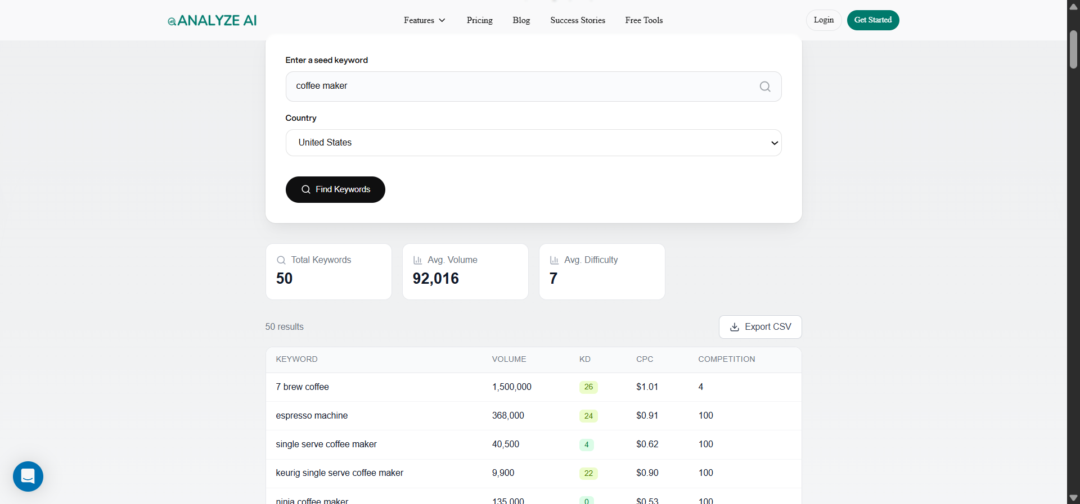1080x504 pixels.
Task: Click the page scrollbar thumb
Action: click(x=1073, y=49)
